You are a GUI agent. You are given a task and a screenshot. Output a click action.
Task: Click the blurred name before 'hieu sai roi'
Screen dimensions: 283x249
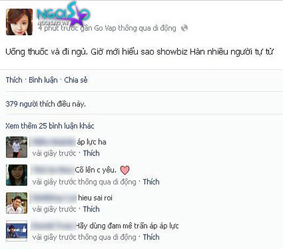point(53,198)
